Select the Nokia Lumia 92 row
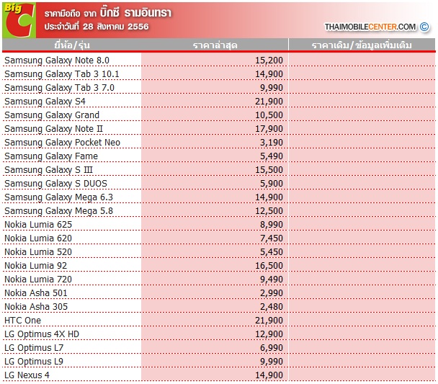 tap(219, 265)
